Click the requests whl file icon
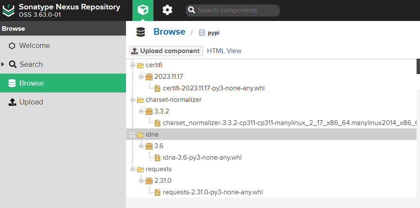Image resolution: width=420 pixels, height=208 pixels. tap(158, 192)
